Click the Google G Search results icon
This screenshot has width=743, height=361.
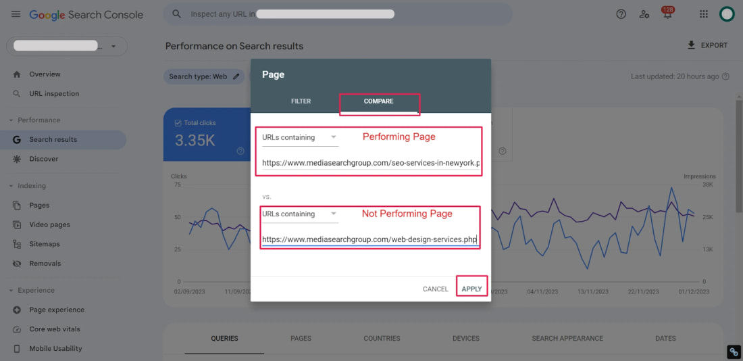(17, 139)
